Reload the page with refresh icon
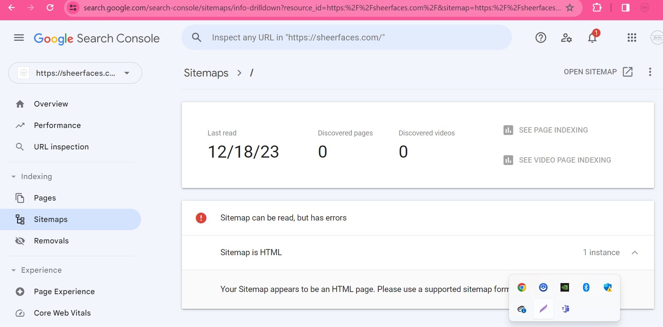Image resolution: width=663 pixels, height=327 pixels. pyautogui.click(x=50, y=8)
